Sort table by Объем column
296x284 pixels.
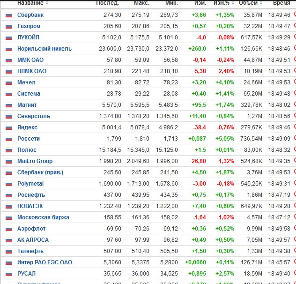pos(251,3)
